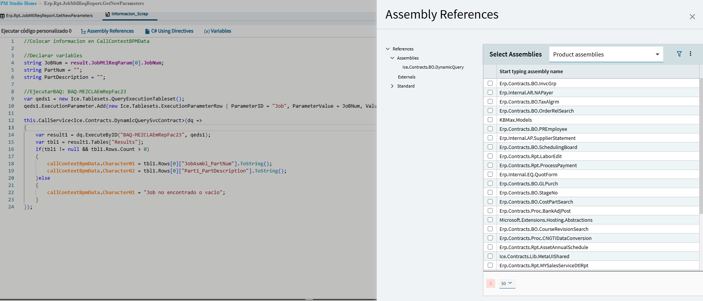Check KBMax.Models checkbox

490,120
